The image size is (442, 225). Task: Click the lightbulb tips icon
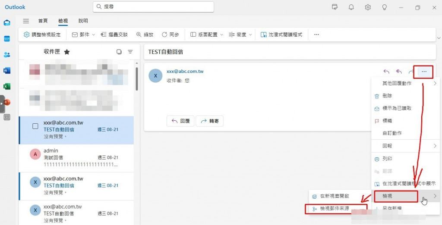(385, 7)
